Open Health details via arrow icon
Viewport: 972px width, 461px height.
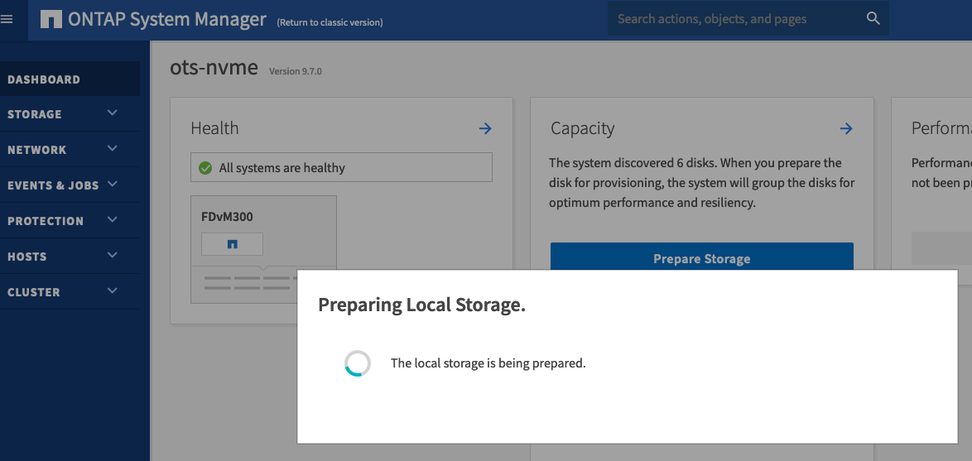(485, 128)
